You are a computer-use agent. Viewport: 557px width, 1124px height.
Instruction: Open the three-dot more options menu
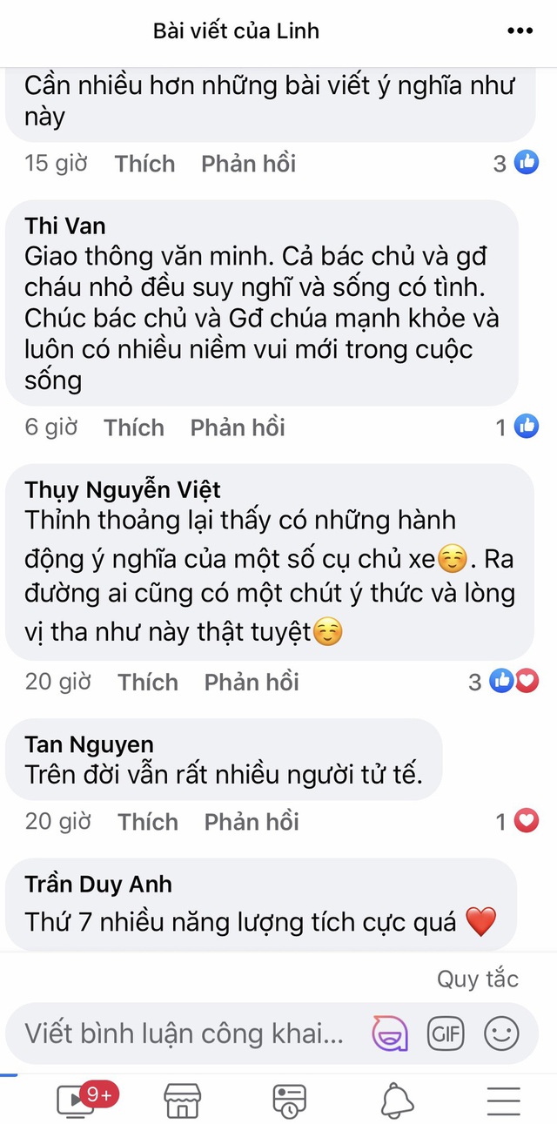click(520, 31)
